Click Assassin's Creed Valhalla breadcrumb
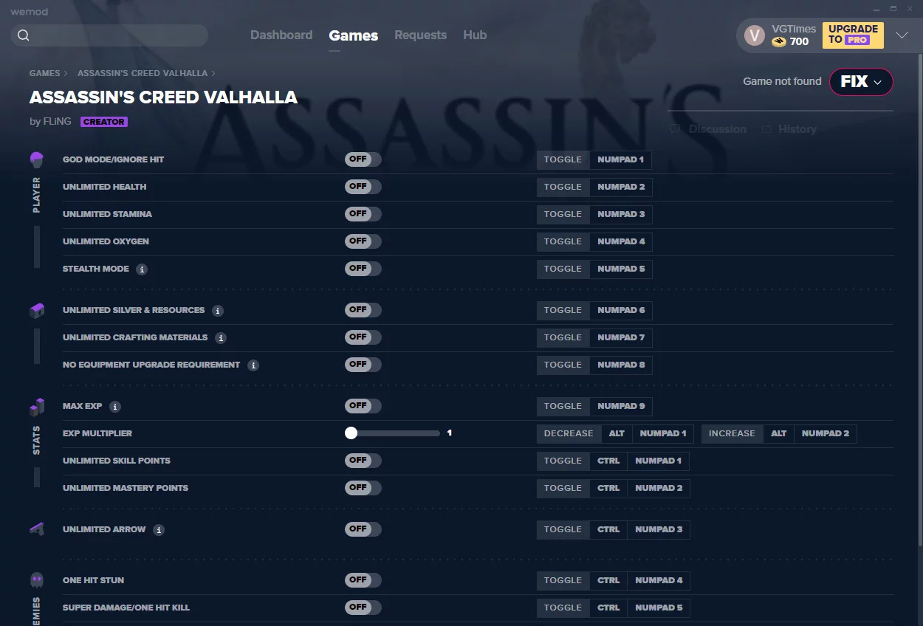The image size is (923, 626). click(143, 73)
